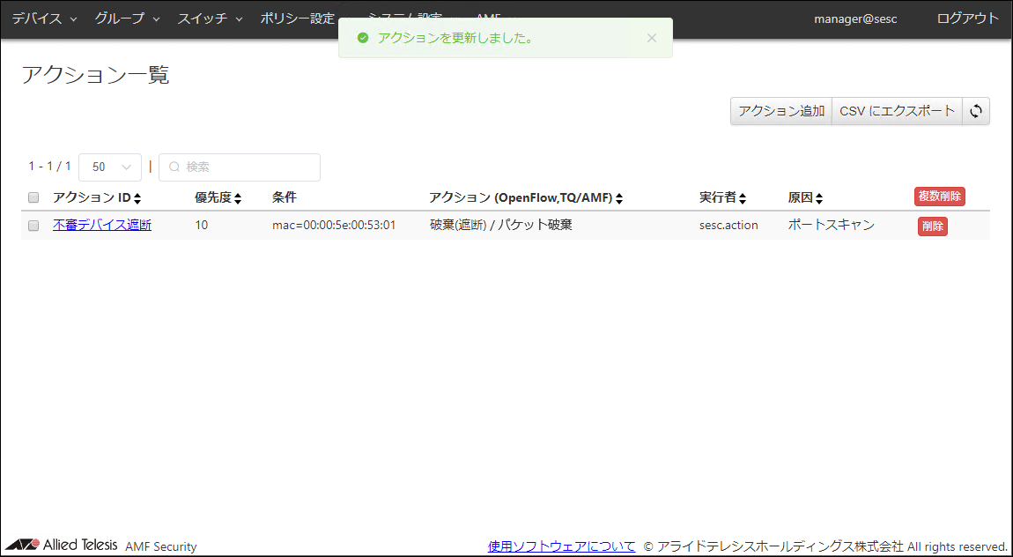1013x557 pixels.
Task: Delete the row with red 削除 button
Action: 932,227
